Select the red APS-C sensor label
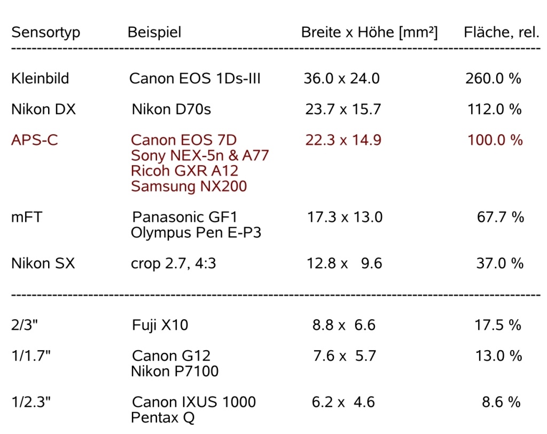Image resolution: width=547 pixels, height=434 pixels. (x=35, y=140)
